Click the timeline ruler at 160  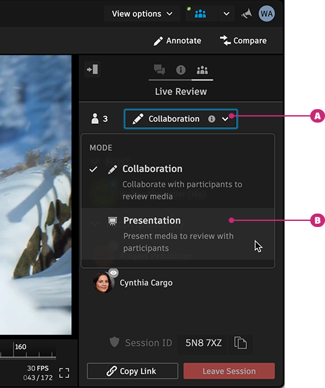click(x=20, y=347)
